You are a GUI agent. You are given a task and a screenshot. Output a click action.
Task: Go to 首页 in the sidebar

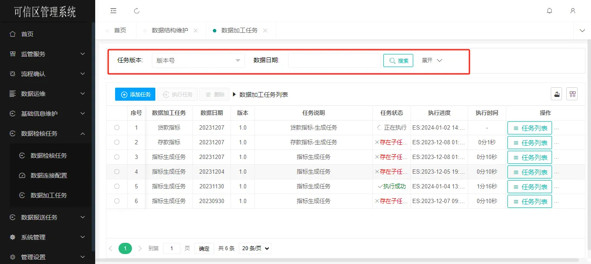pyautogui.click(x=27, y=34)
